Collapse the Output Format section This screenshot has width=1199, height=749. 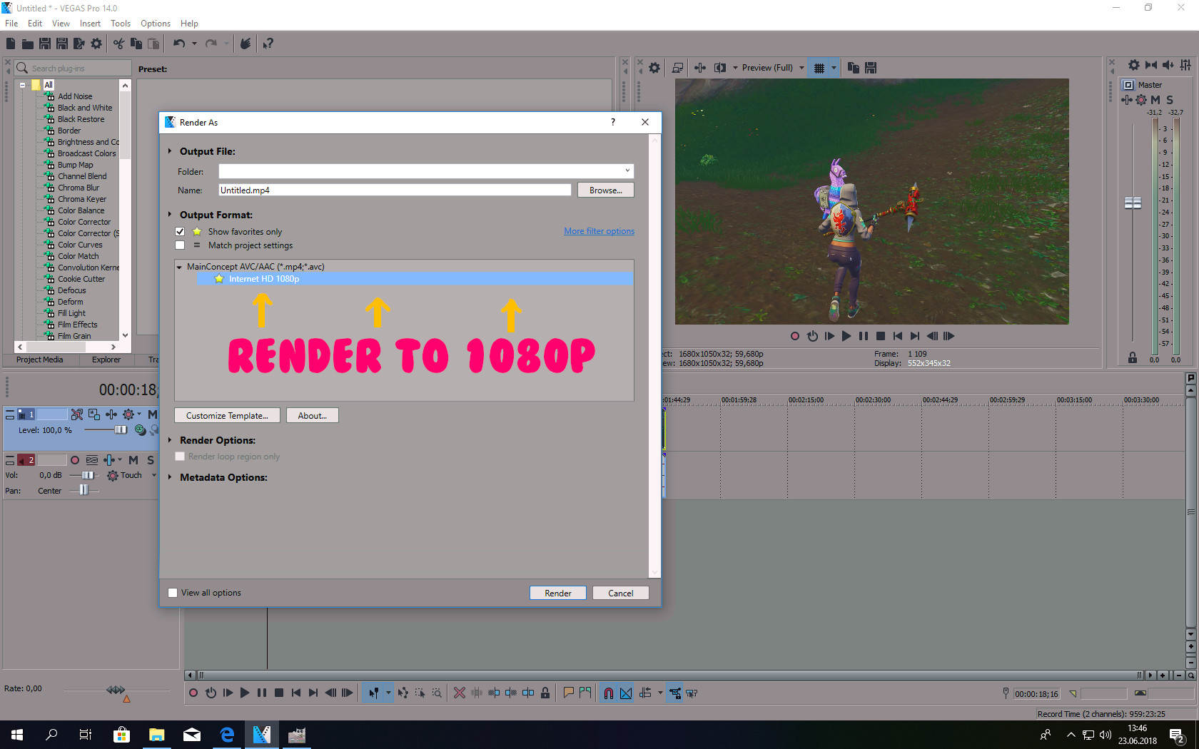[x=170, y=215]
